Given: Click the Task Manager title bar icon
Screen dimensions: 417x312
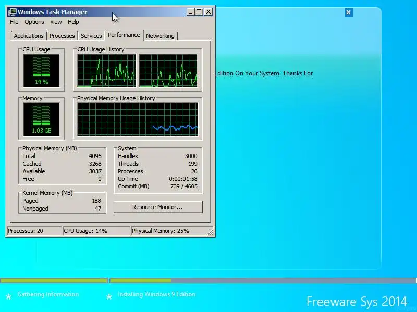Looking at the screenshot, I should tap(12, 12).
